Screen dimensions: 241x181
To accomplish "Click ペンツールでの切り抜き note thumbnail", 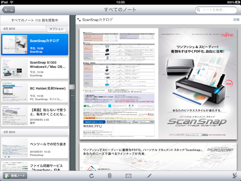I will [15, 148].
